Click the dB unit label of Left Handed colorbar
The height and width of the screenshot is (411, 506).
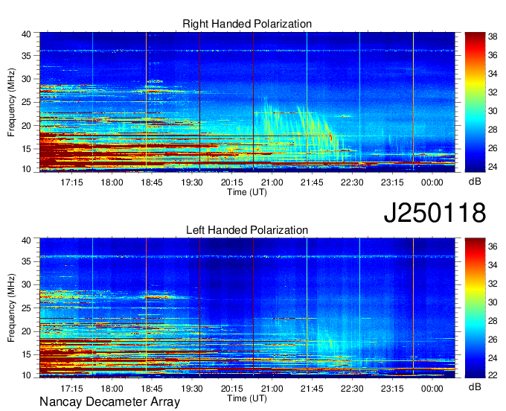(x=475, y=387)
